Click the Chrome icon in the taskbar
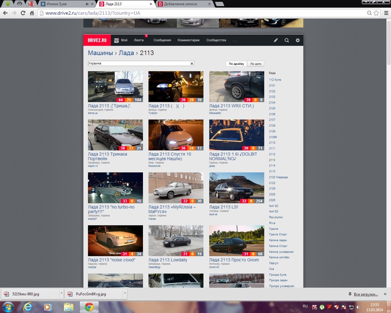The width and height of the screenshot is (391, 313). tap(89, 307)
